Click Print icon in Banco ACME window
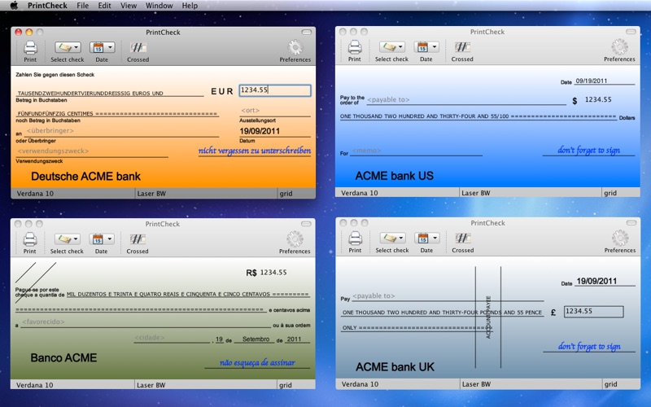The image size is (651, 407). (x=30, y=239)
